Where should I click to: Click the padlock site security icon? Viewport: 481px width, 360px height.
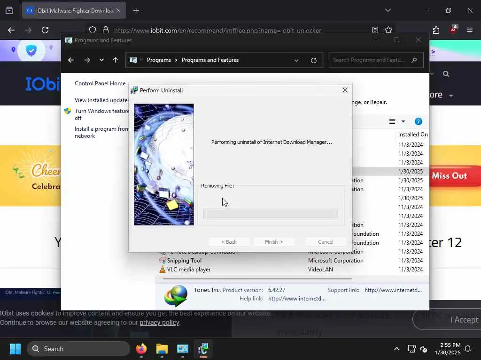click(106, 30)
